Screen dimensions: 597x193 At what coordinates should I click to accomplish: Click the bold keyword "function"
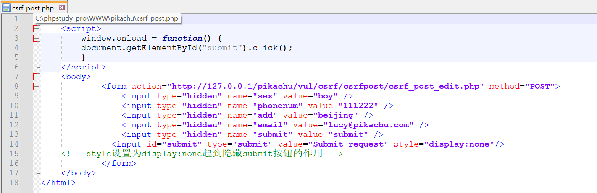[x=182, y=38]
